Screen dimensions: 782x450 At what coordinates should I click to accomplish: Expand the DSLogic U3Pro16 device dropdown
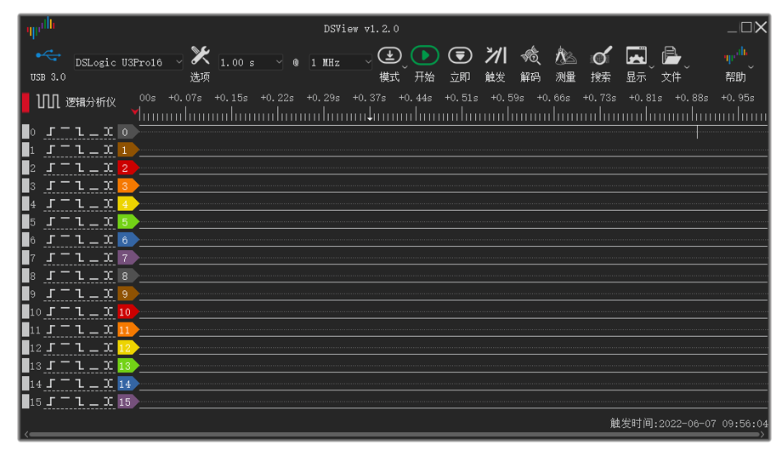coord(128,62)
